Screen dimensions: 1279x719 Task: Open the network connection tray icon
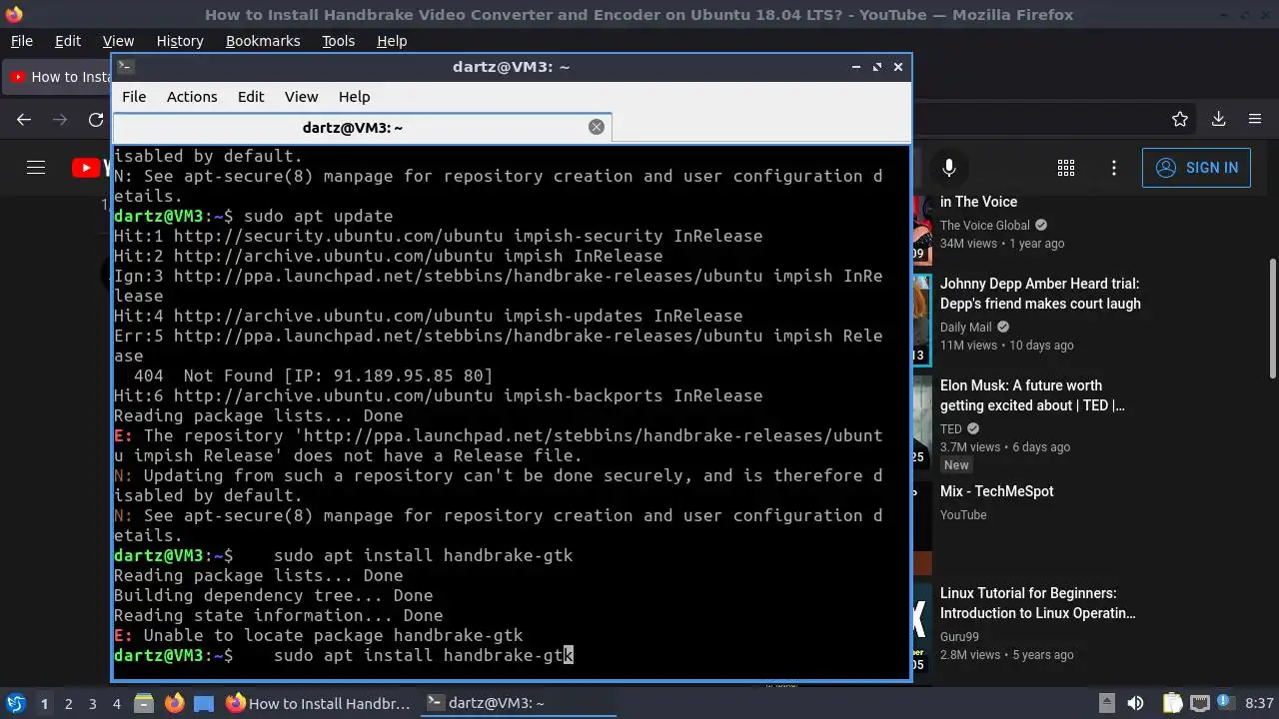[x=1200, y=703]
